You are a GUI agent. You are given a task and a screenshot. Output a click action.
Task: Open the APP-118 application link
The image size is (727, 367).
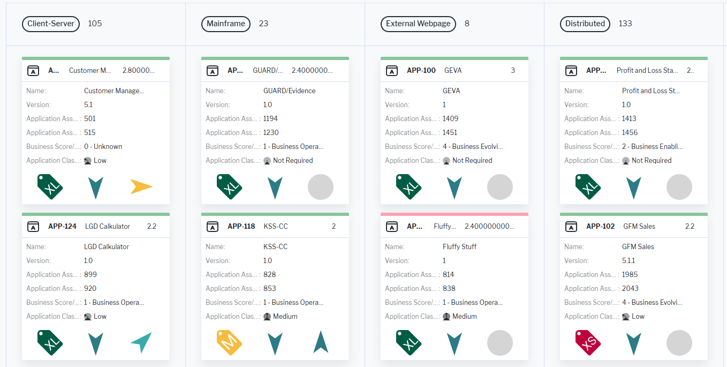tap(241, 227)
